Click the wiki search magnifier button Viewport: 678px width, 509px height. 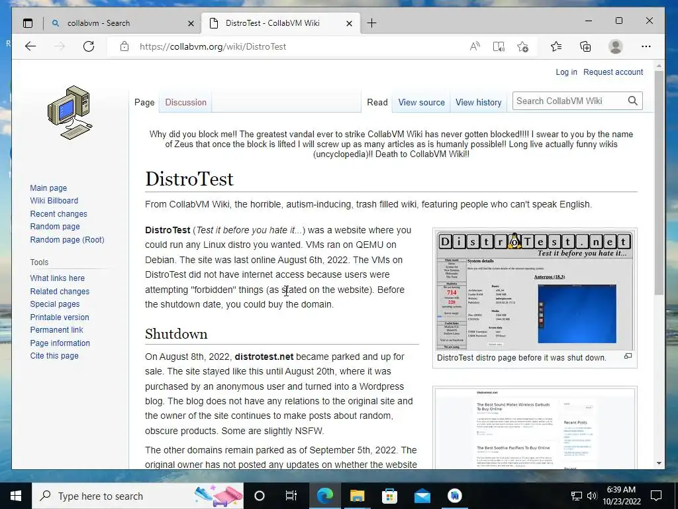pyautogui.click(x=632, y=101)
